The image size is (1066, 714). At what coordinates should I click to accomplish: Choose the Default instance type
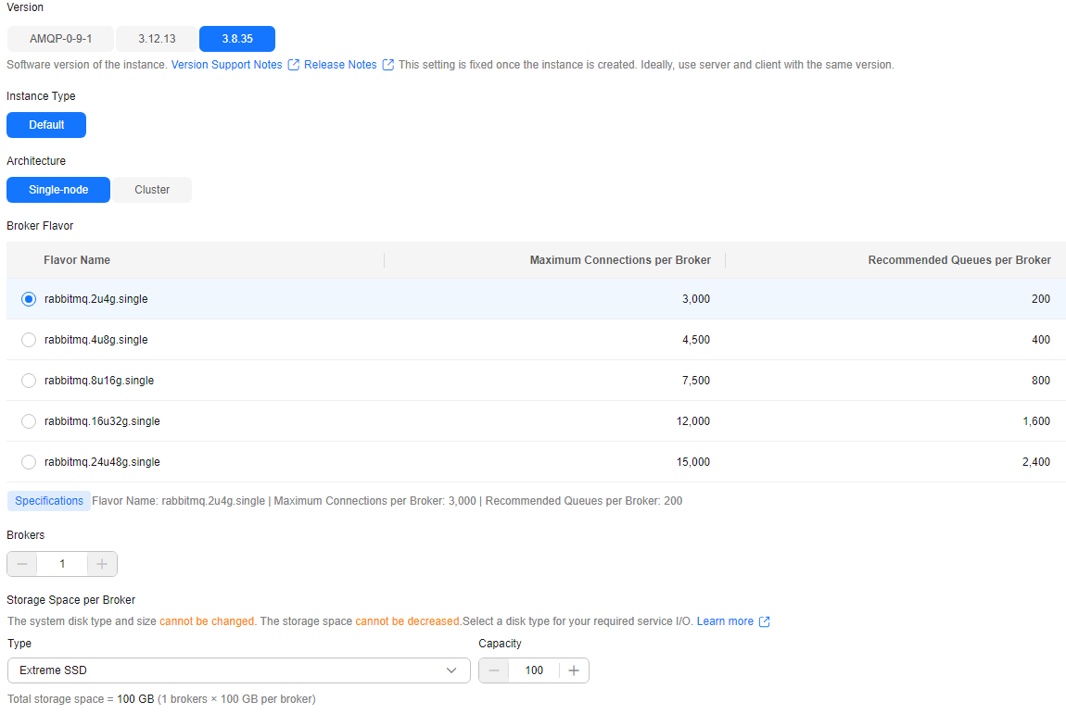click(46, 125)
